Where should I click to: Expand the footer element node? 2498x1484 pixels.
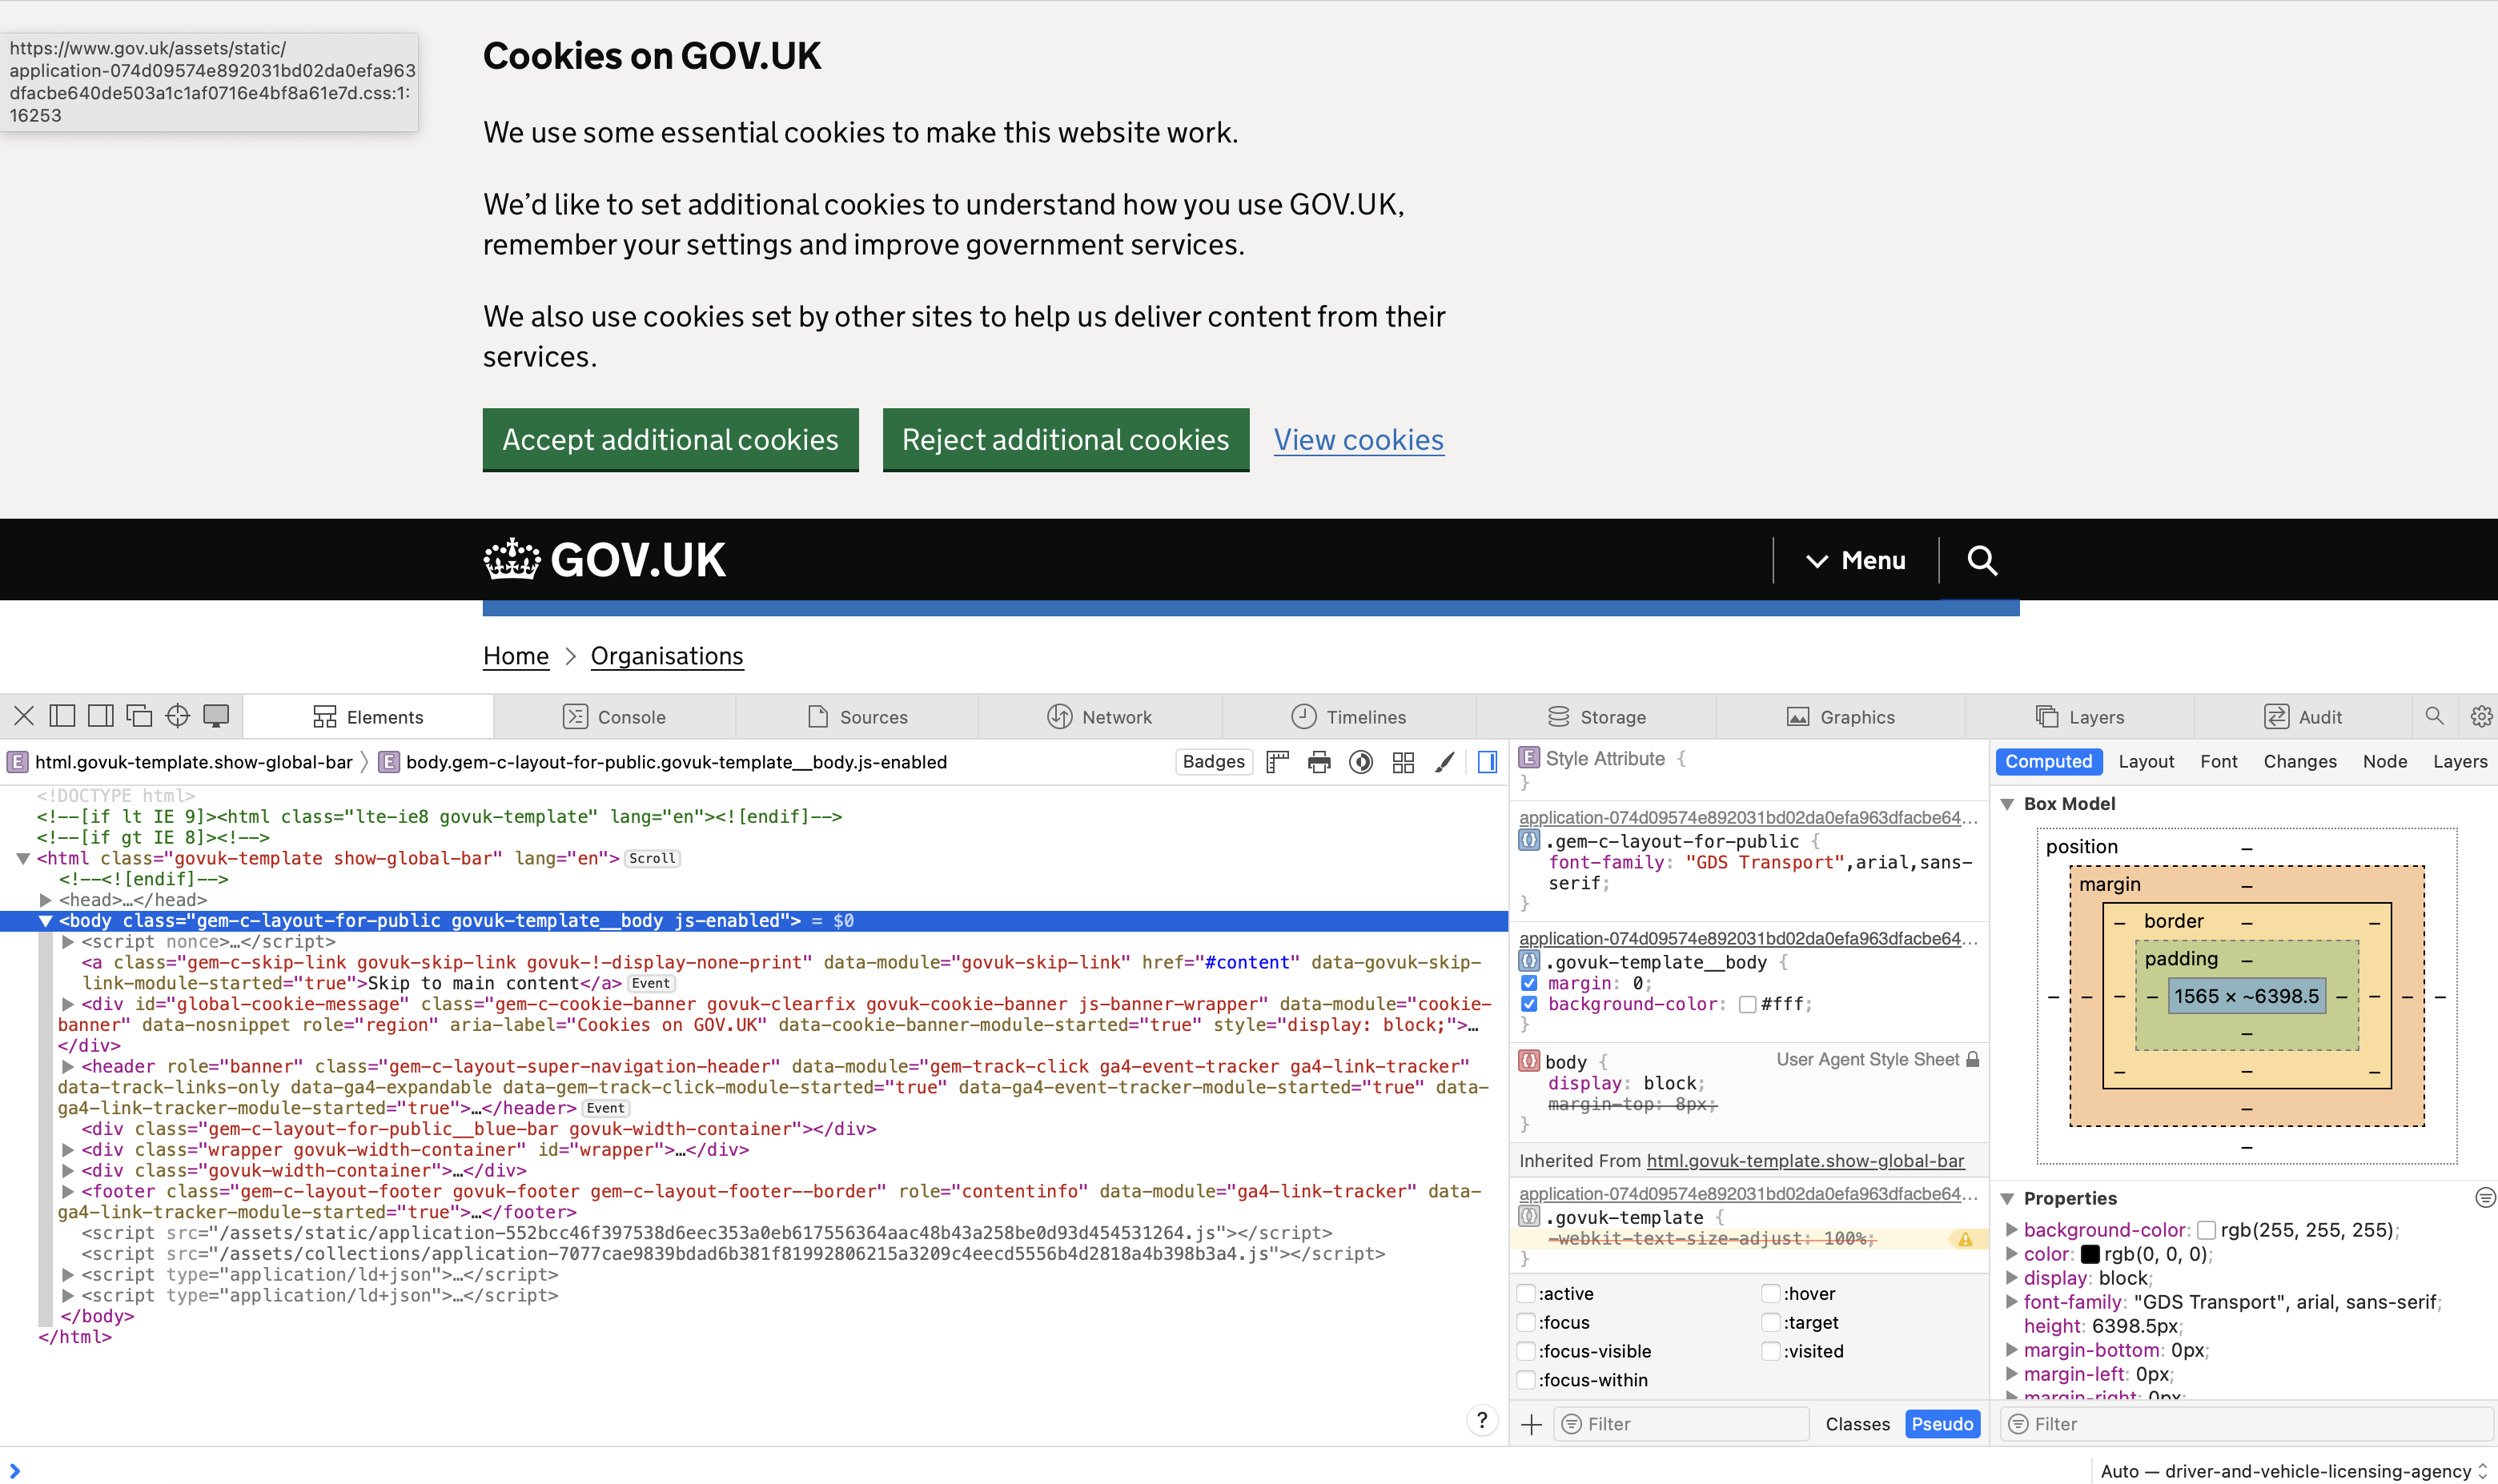tap(68, 1191)
